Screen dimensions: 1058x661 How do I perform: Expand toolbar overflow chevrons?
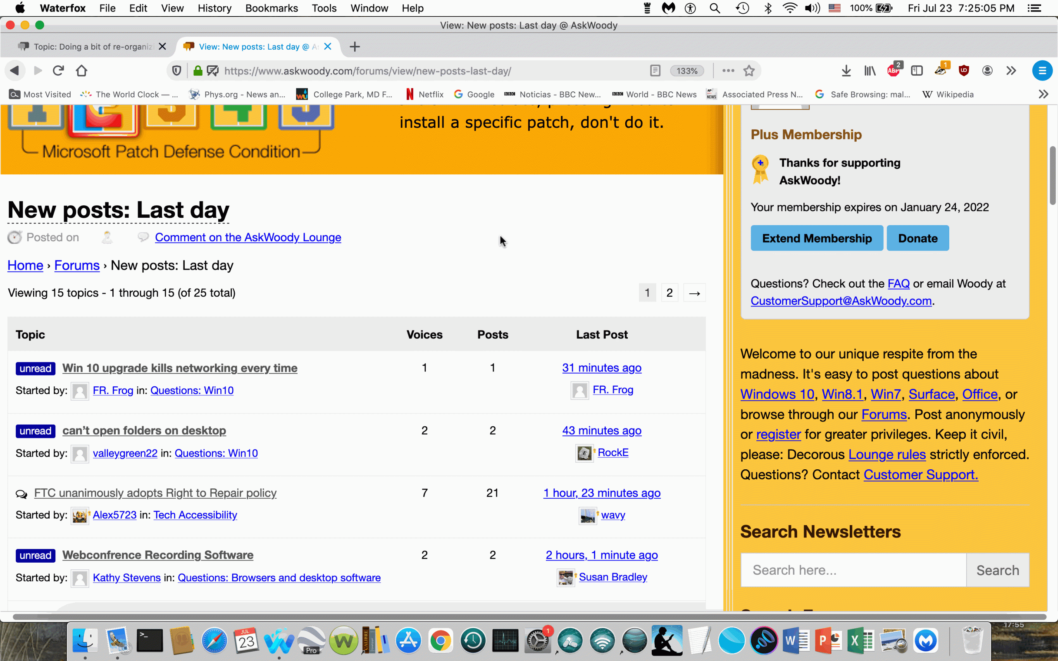point(1011,71)
